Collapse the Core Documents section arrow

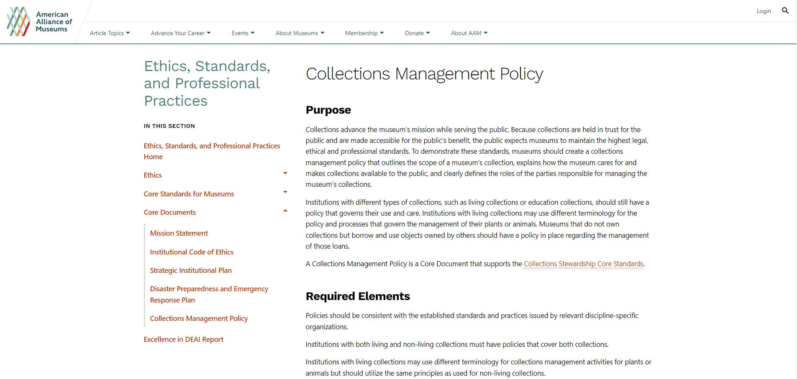pyautogui.click(x=285, y=211)
